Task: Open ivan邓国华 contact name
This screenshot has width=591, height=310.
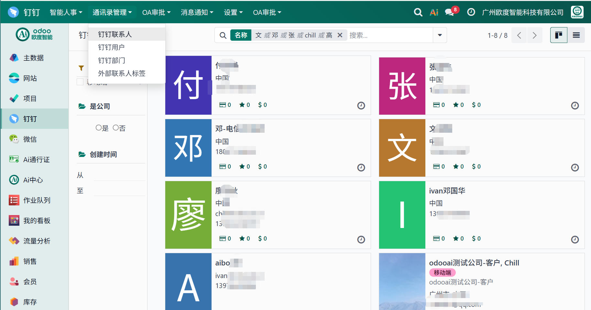Action: [447, 191]
